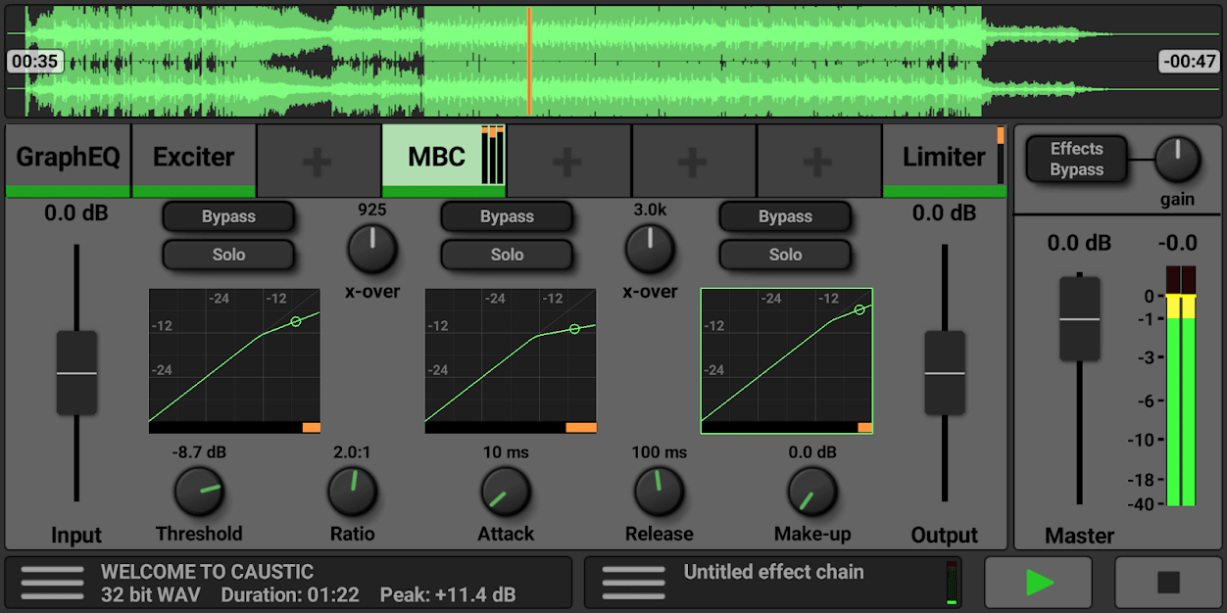The image size is (1227, 613).
Task: Enable Effects Bypass on the master section
Action: coord(1075,157)
